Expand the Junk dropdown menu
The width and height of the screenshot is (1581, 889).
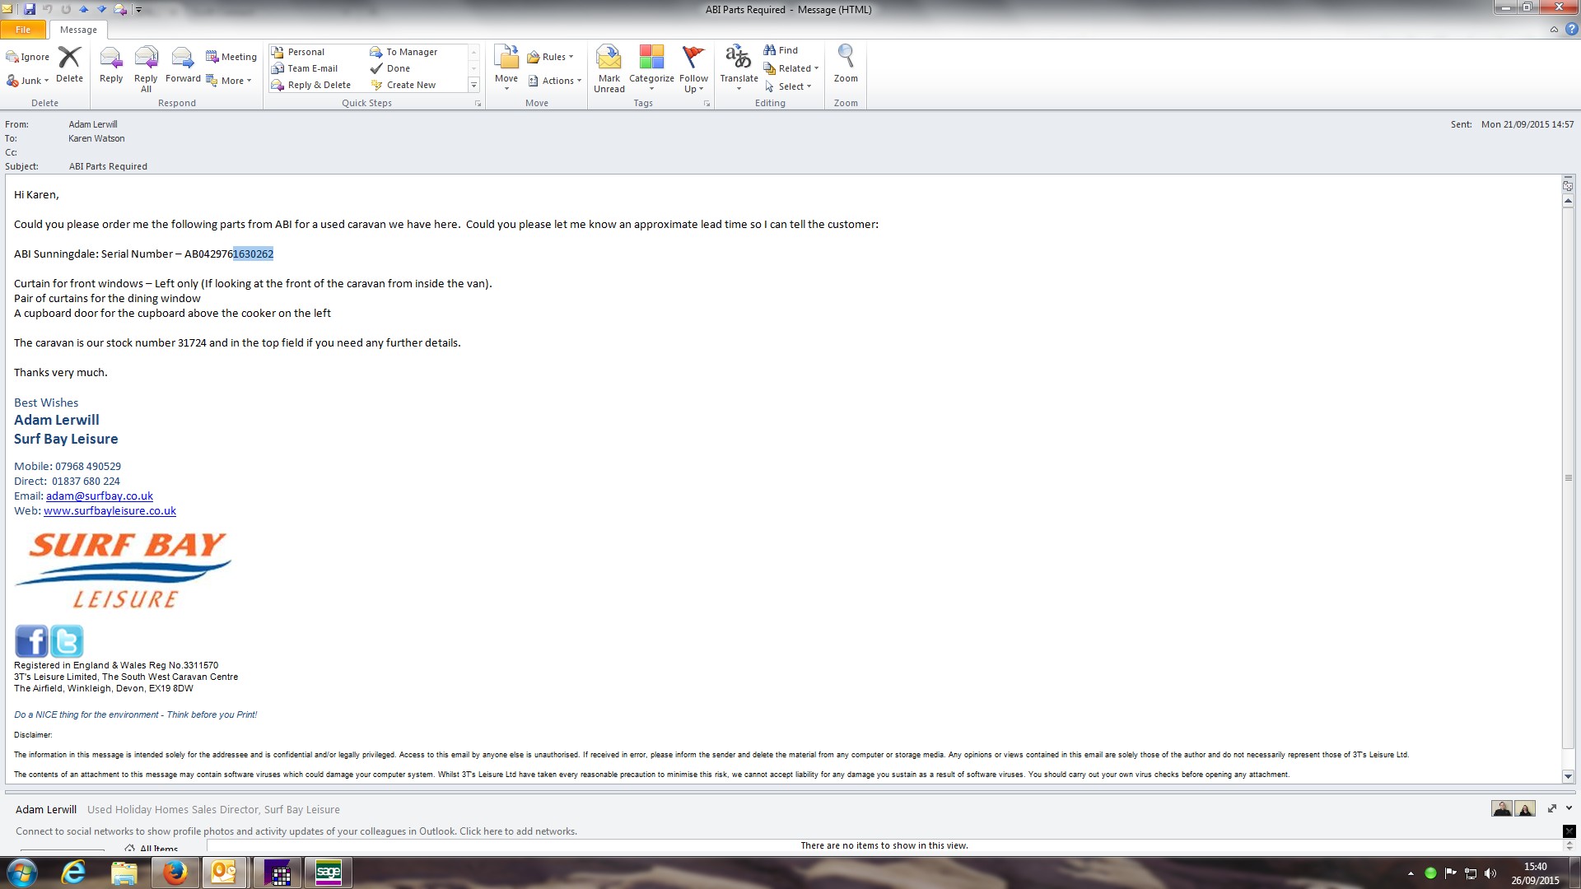tap(30, 81)
